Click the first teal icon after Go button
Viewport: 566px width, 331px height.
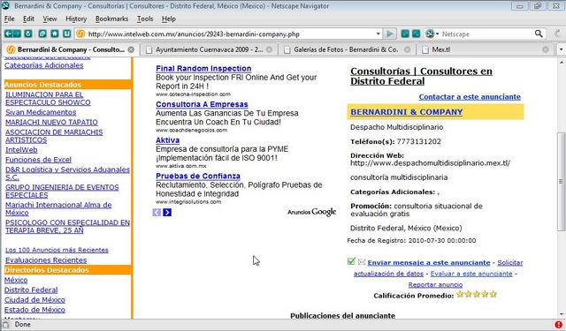pos(405,34)
